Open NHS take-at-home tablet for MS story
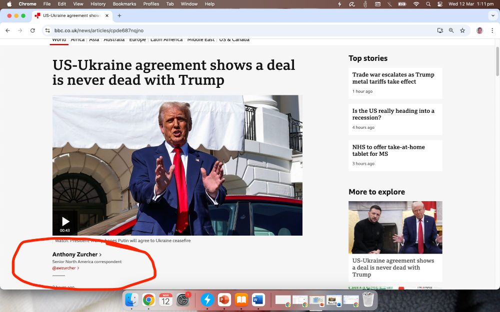Image resolution: width=500 pixels, height=312 pixels. [388, 150]
